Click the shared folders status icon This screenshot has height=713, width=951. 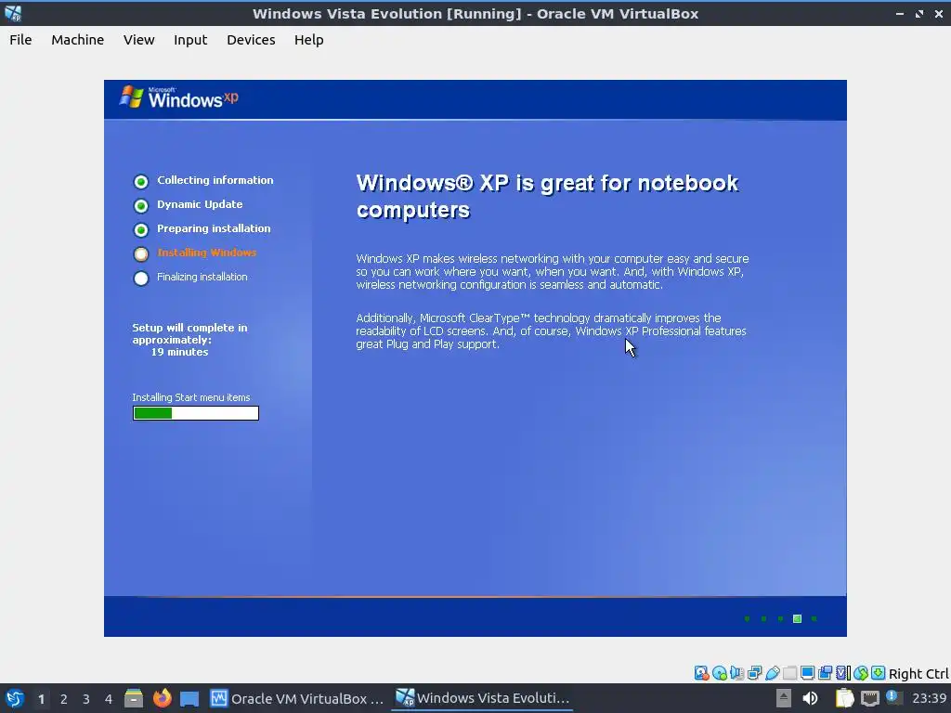coord(789,673)
